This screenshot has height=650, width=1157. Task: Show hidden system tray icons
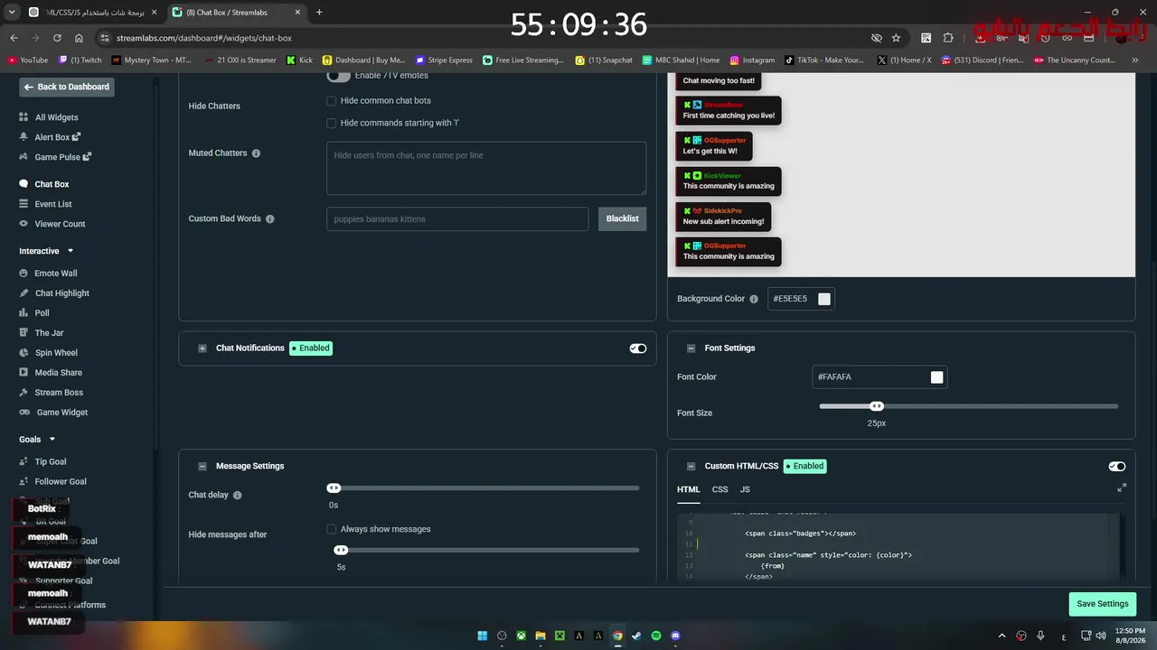1002,636
